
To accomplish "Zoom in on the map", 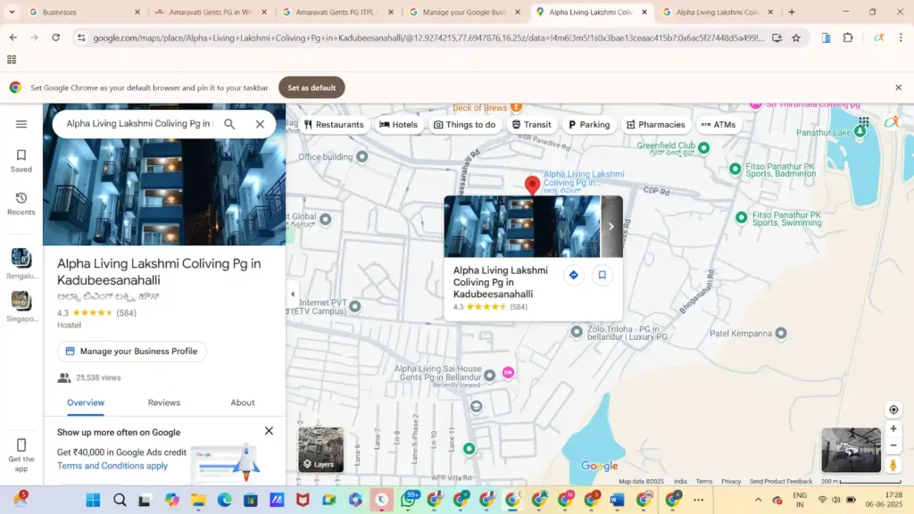I will click(x=893, y=429).
